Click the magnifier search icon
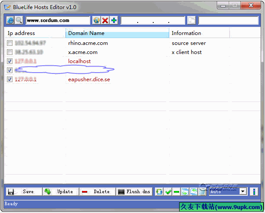This screenshot has height=213, width=265. tap(19, 20)
